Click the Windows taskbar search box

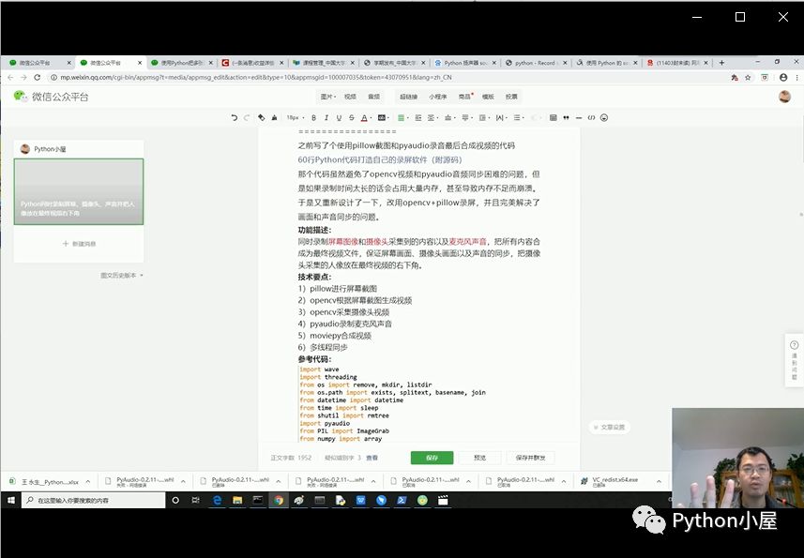click(94, 500)
